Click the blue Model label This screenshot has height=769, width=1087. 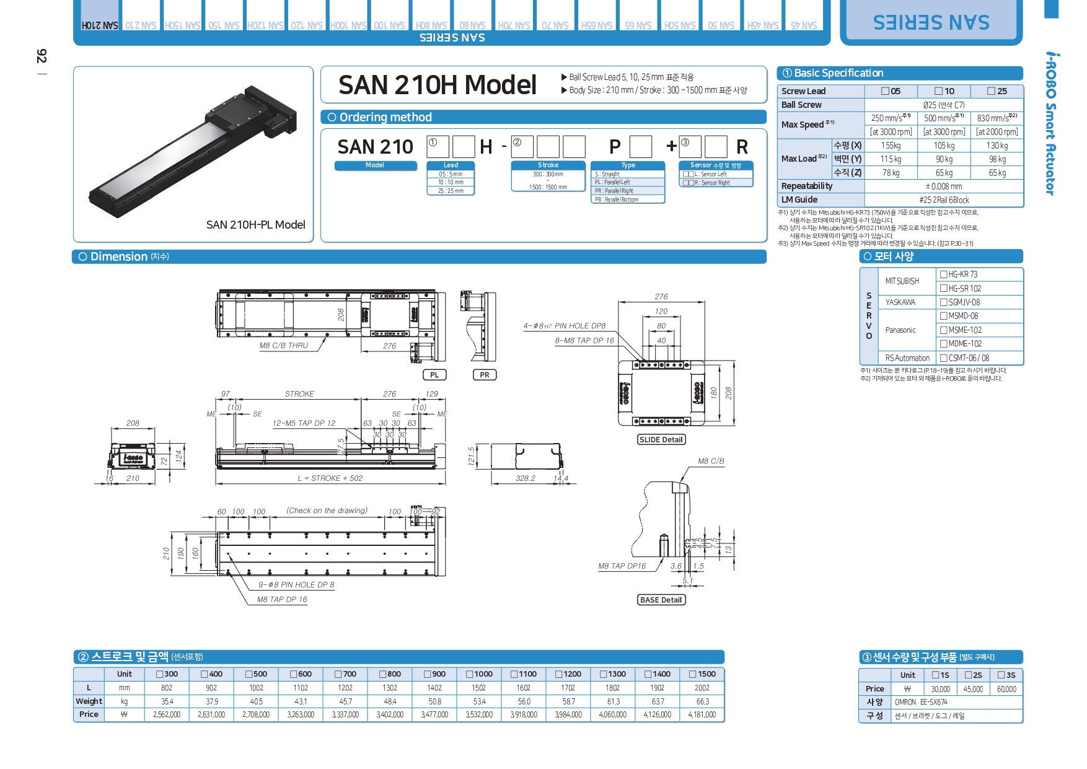click(x=375, y=165)
